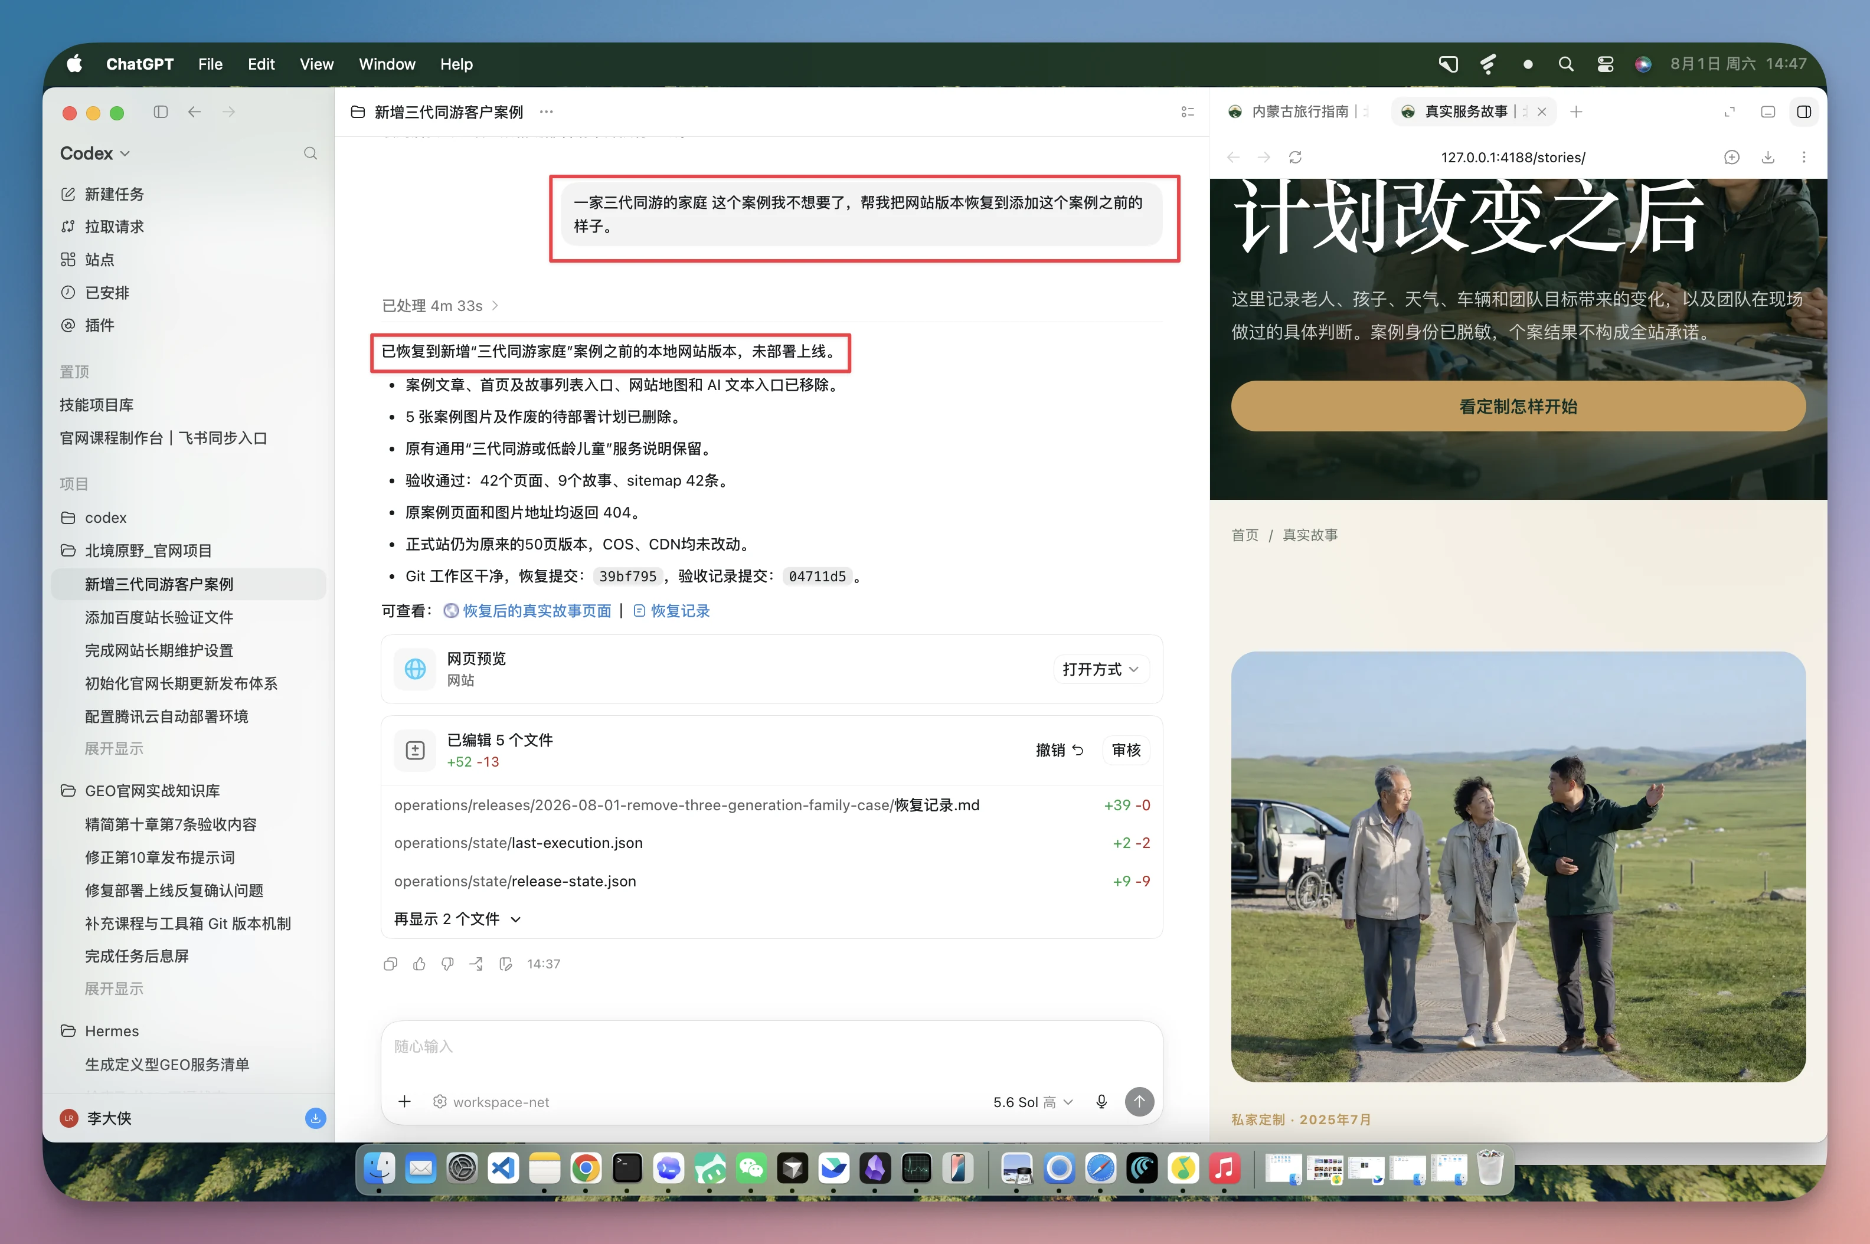Click the blue download update icon

click(315, 1118)
